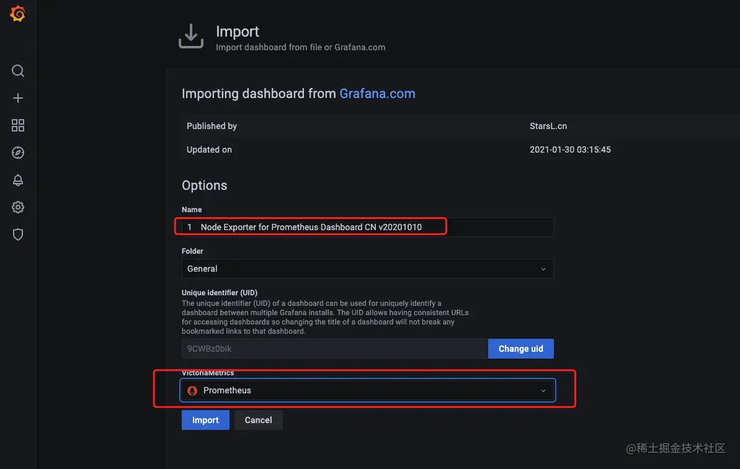
Task: Open the Grafana.com link
Action: tap(377, 94)
